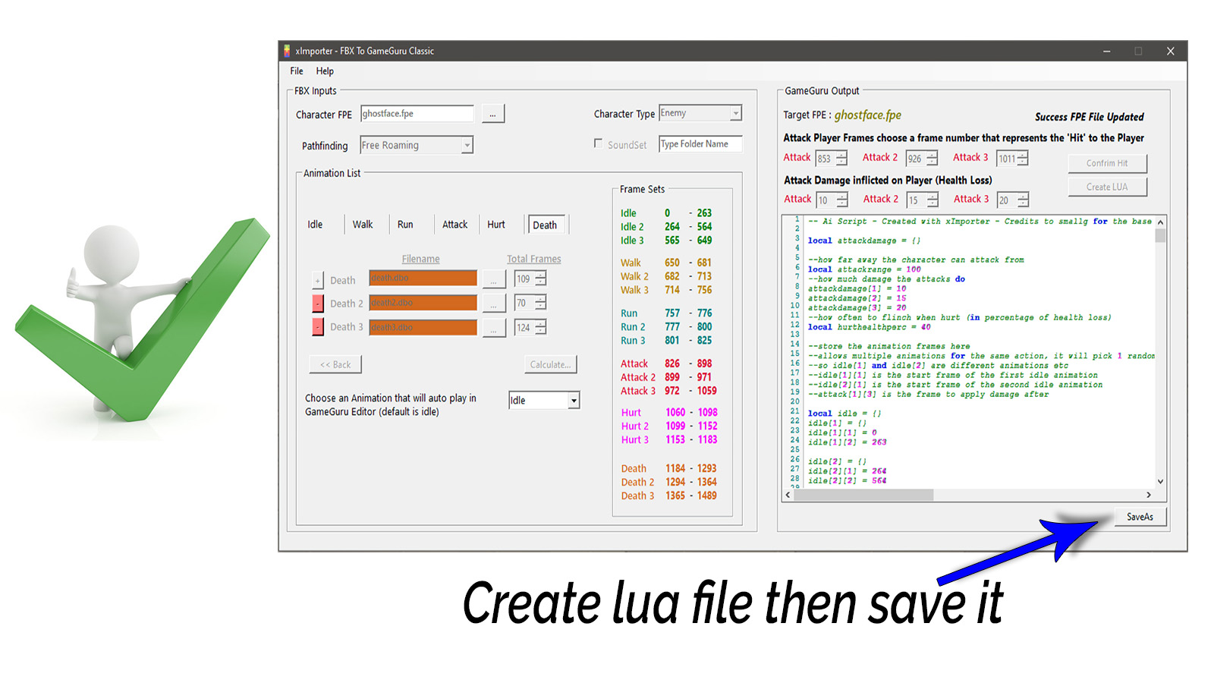Click the red minus button beside Death 2
Image resolution: width=1214 pixels, height=683 pixels.
click(318, 304)
